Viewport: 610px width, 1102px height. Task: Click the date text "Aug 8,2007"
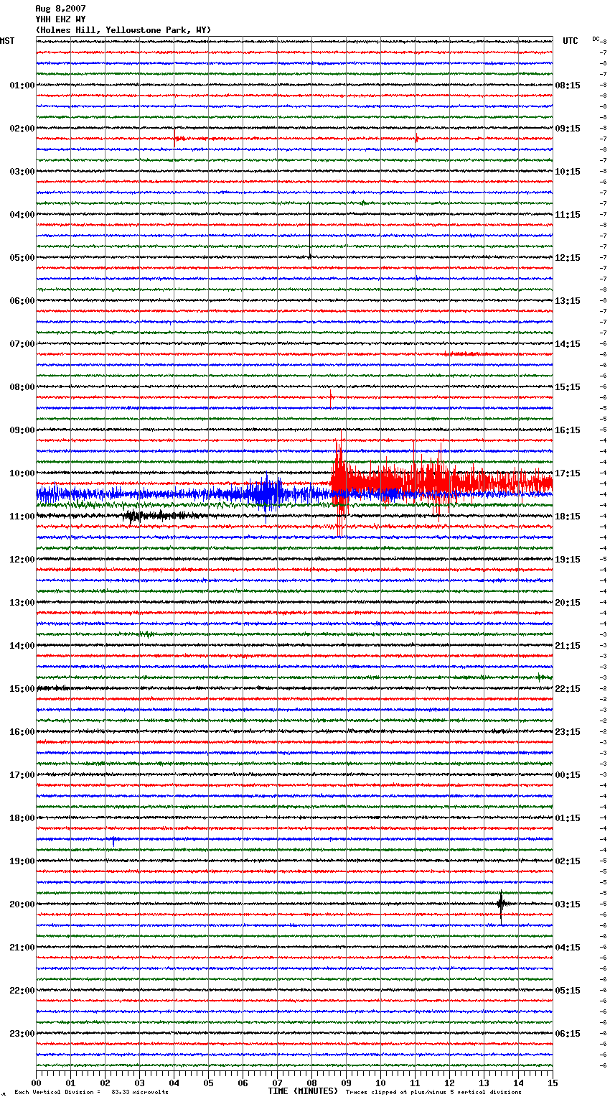[x=60, y=9]
